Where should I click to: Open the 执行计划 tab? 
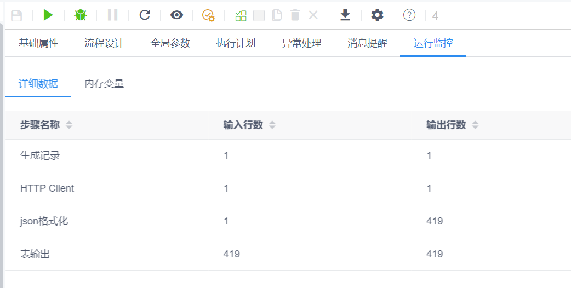click(236, 43)
